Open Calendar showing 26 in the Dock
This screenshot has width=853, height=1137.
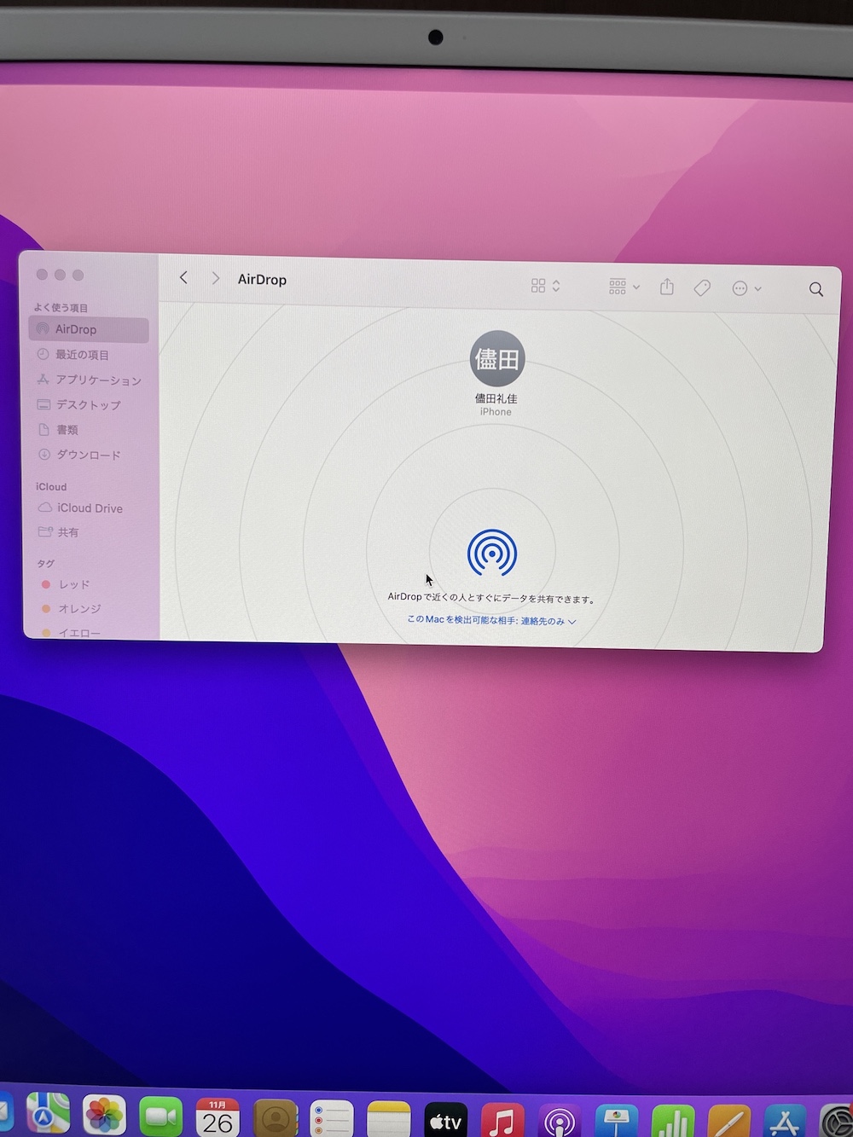[218, 1117]
